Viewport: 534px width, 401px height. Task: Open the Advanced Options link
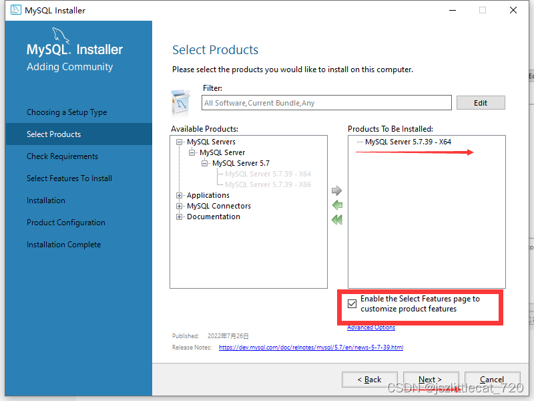tap(371, 327)
